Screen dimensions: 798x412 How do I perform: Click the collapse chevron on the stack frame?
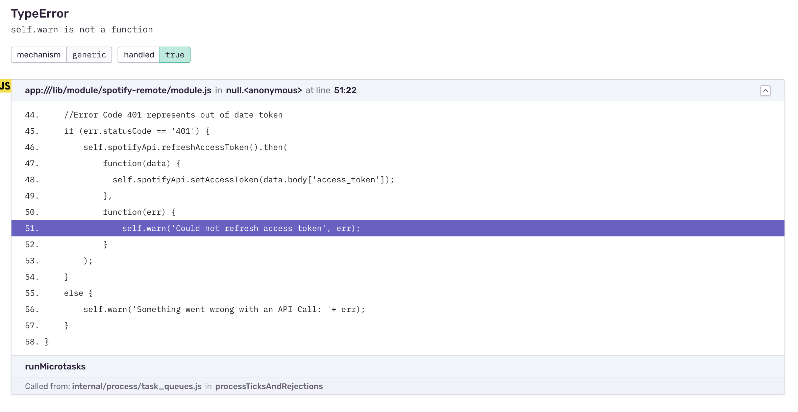766,91
